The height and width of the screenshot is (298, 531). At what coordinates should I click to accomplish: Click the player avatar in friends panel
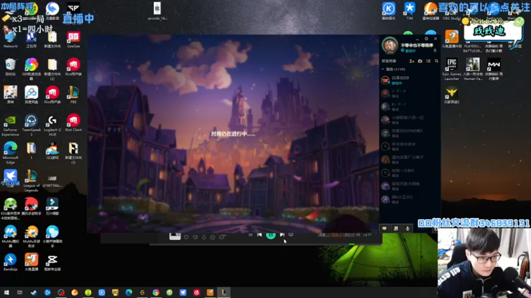click(390, 44)
